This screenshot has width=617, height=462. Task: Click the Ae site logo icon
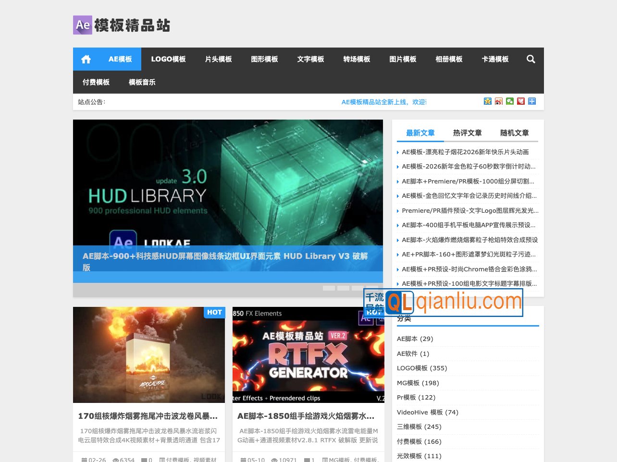83,25
